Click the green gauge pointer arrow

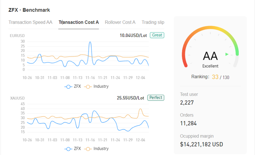pos(227,54)
